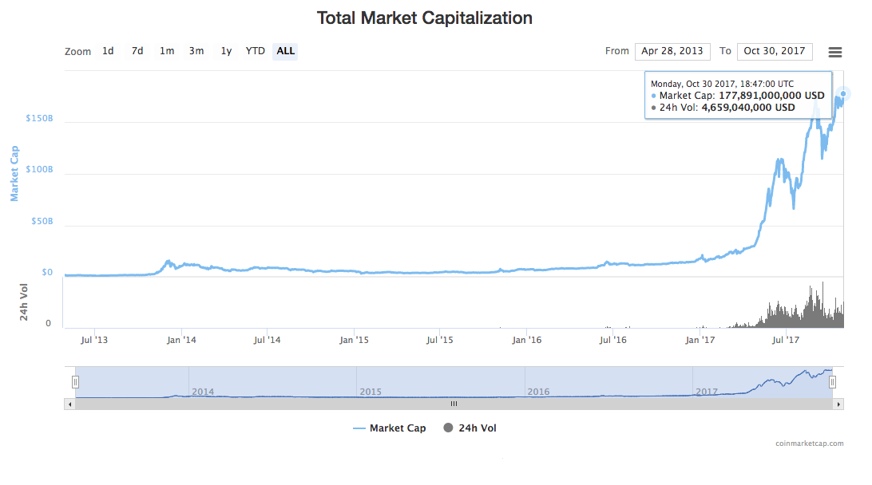Click the highlighted data point on chart
This screenshot has width=872, height=485.
click(x=845, y=94)
